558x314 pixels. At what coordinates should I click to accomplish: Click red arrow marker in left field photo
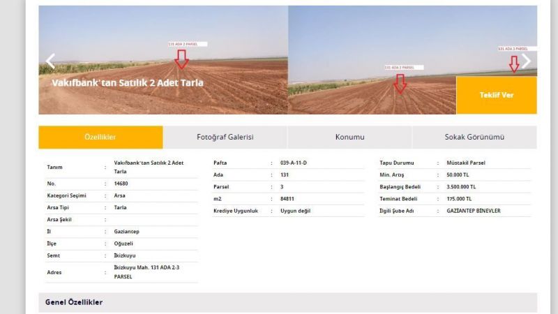tap(181, 59)
